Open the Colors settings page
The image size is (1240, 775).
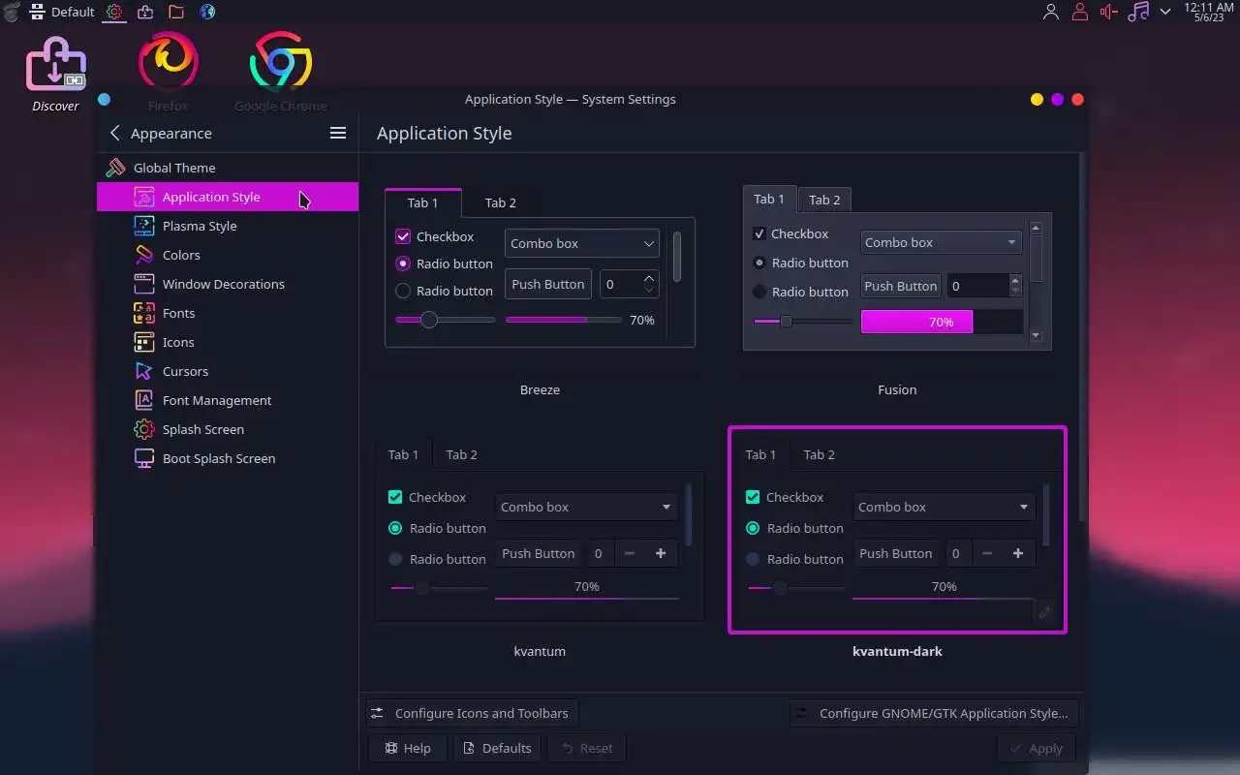[x=228, y=255]
